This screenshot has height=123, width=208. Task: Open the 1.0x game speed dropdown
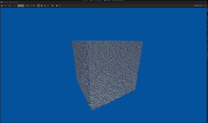(10, 6)
